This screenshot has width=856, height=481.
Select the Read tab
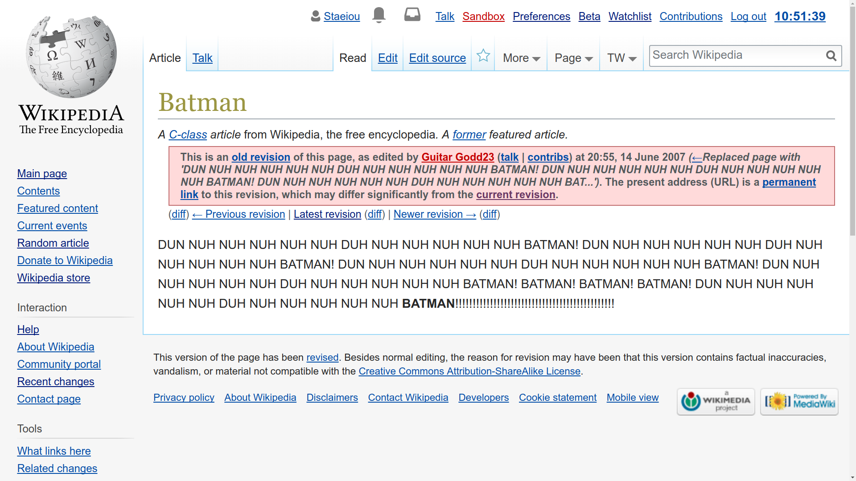coord(353,58)
